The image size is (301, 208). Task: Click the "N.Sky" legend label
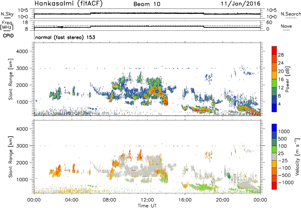[x=7, y=14]
